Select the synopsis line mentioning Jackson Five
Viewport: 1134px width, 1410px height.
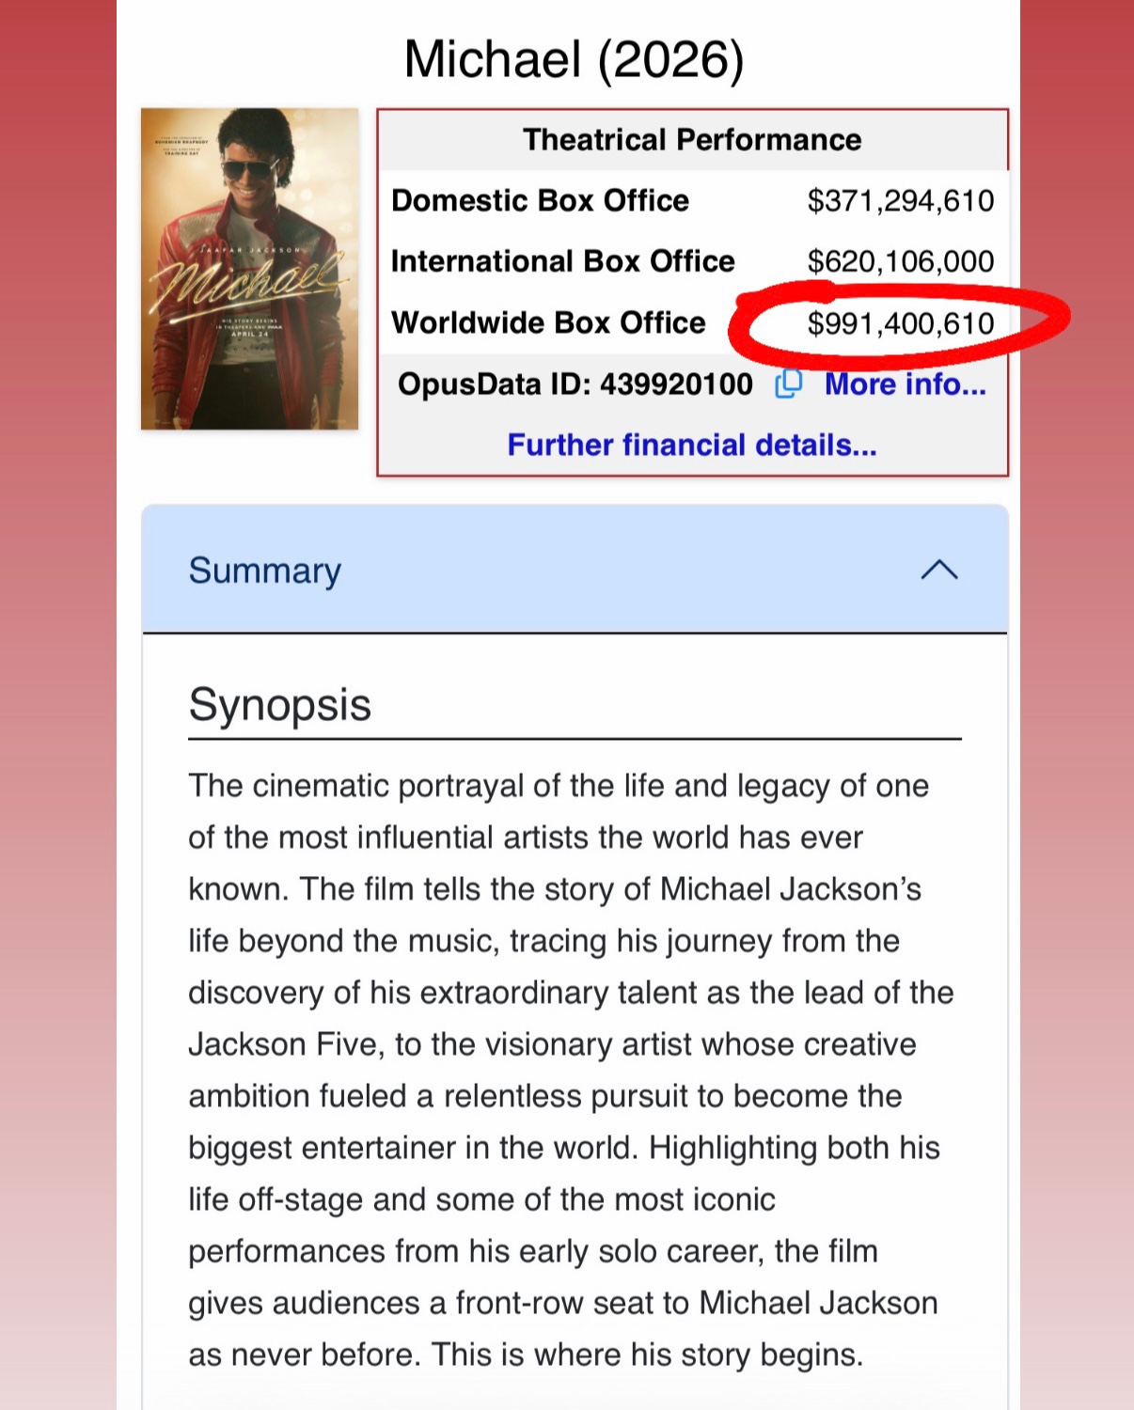coord(552,1044)
